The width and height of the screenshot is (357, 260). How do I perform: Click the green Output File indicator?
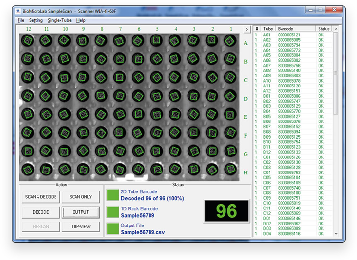click(x=113, y=228)
